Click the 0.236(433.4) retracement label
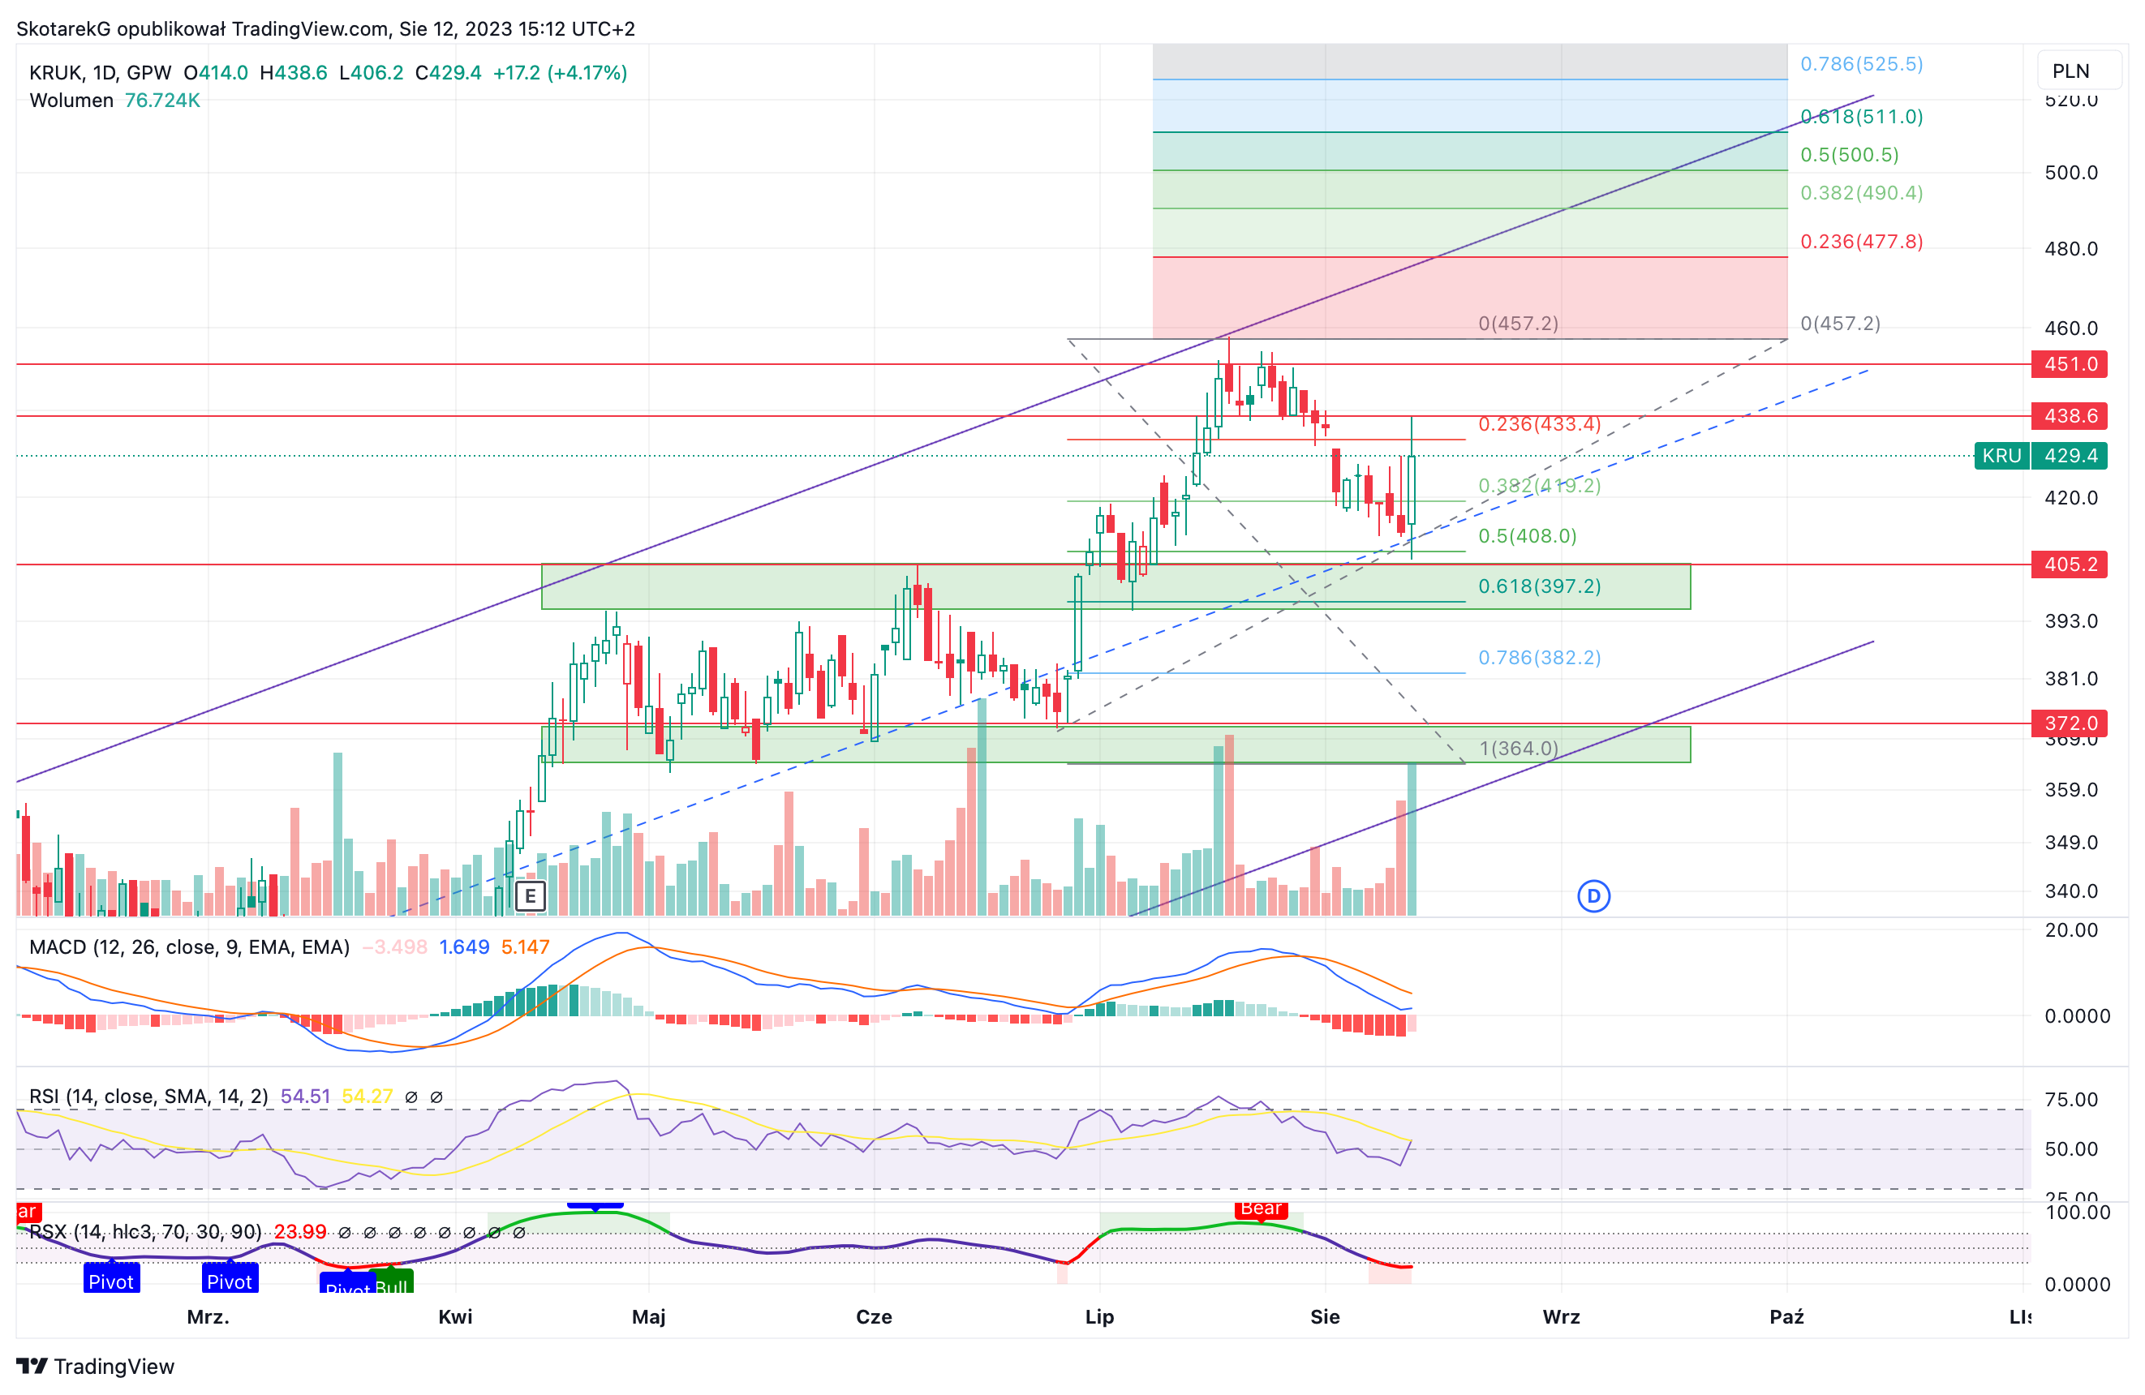Viewport: 2145px width, 1395px height. click(1539, 423)
